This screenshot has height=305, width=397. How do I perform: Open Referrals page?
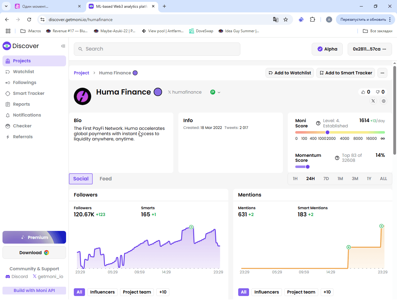34,137
